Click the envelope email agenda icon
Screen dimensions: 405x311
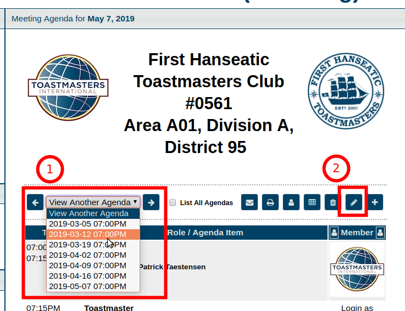point(249,202)
